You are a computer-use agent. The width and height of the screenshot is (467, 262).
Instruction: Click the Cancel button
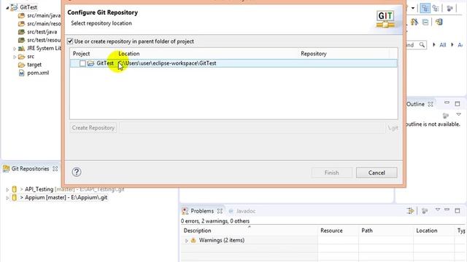(x=377, y=172)
